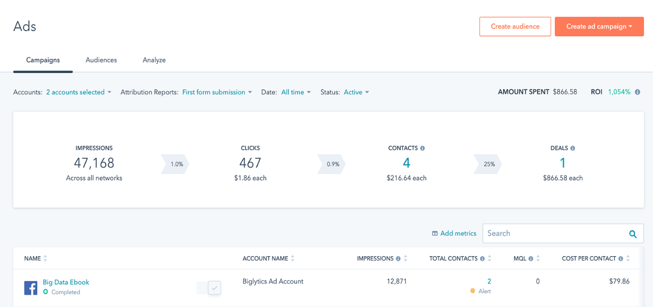Click the Contacts info icon
Screen dimensions: 653x307
click(x=422, y=148)
